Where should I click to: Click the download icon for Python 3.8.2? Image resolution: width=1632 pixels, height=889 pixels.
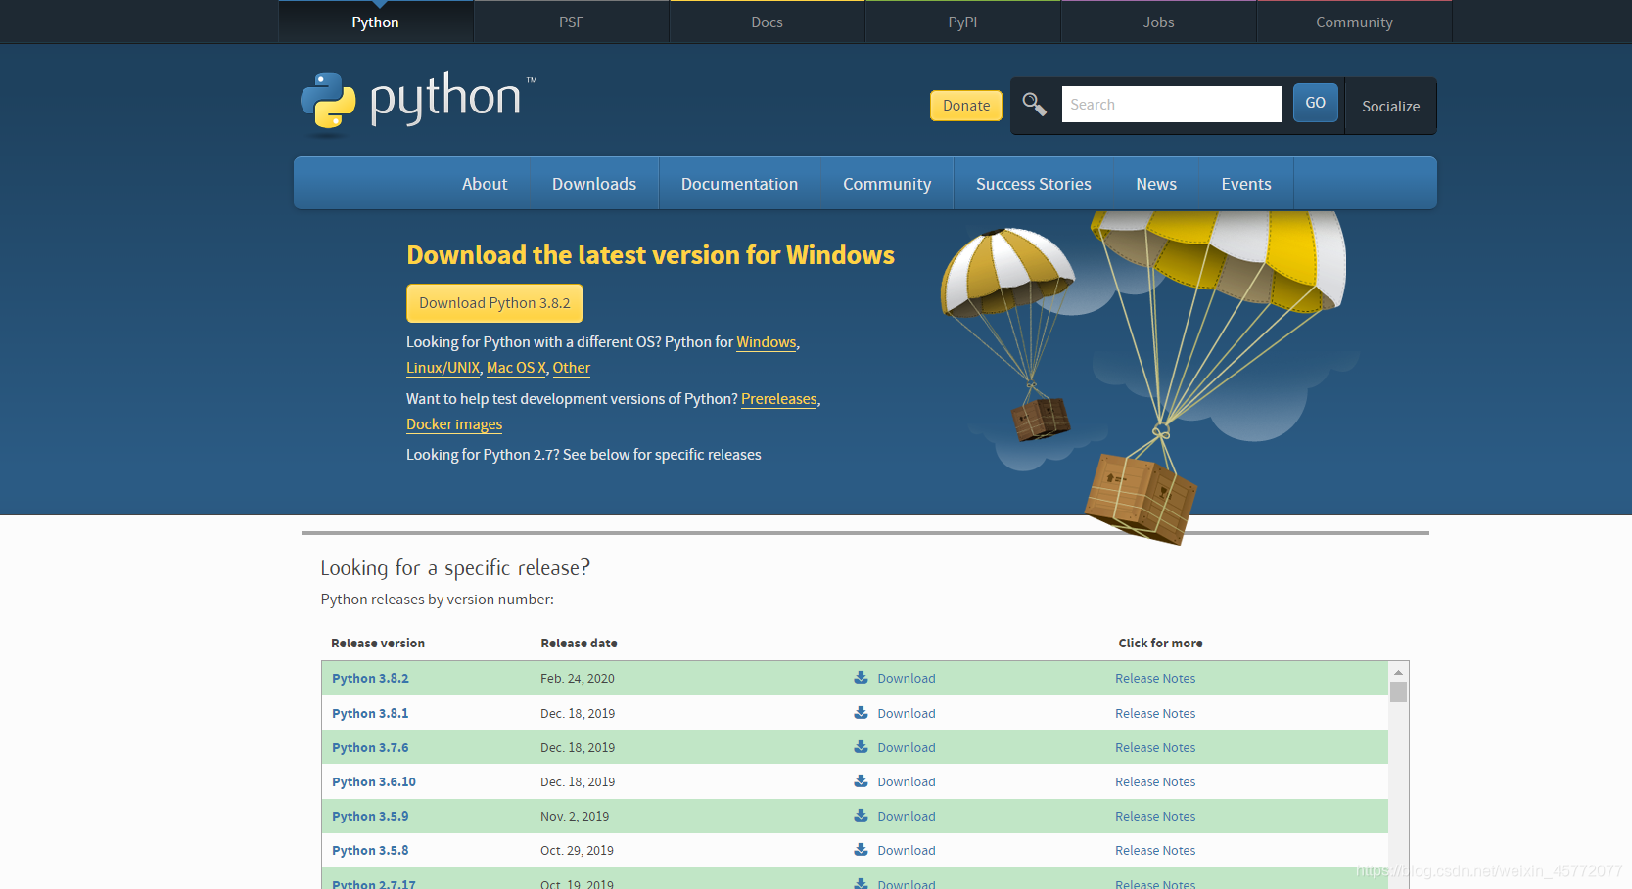coord(861,678)
